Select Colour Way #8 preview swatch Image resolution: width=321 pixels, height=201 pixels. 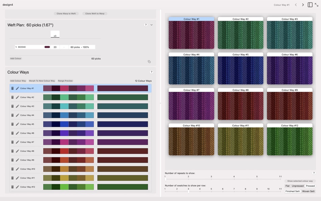tap(241, 104)
